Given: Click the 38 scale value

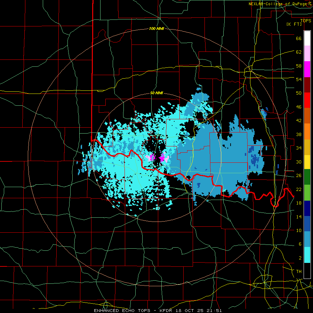Looking at the screenshot, I should 299,134.
